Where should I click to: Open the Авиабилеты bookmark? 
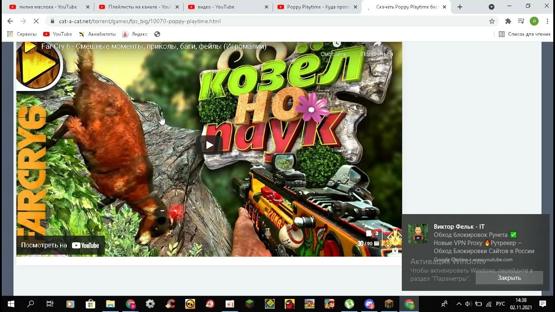(97, 34)
